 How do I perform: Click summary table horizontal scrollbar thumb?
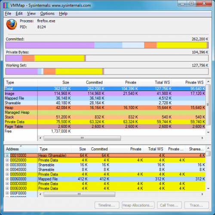(82, 138)
